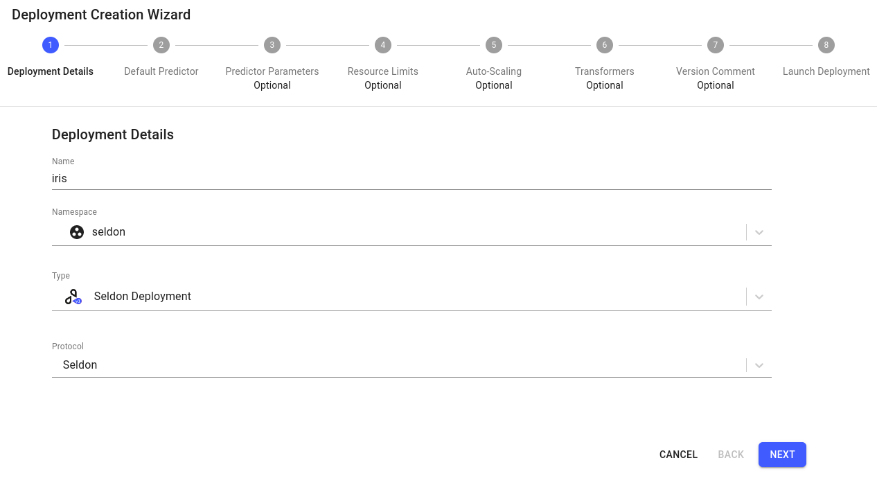Click the Launch Deployment step label

(x=826, y=71)
